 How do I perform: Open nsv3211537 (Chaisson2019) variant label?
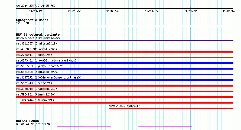coord(37,43)
